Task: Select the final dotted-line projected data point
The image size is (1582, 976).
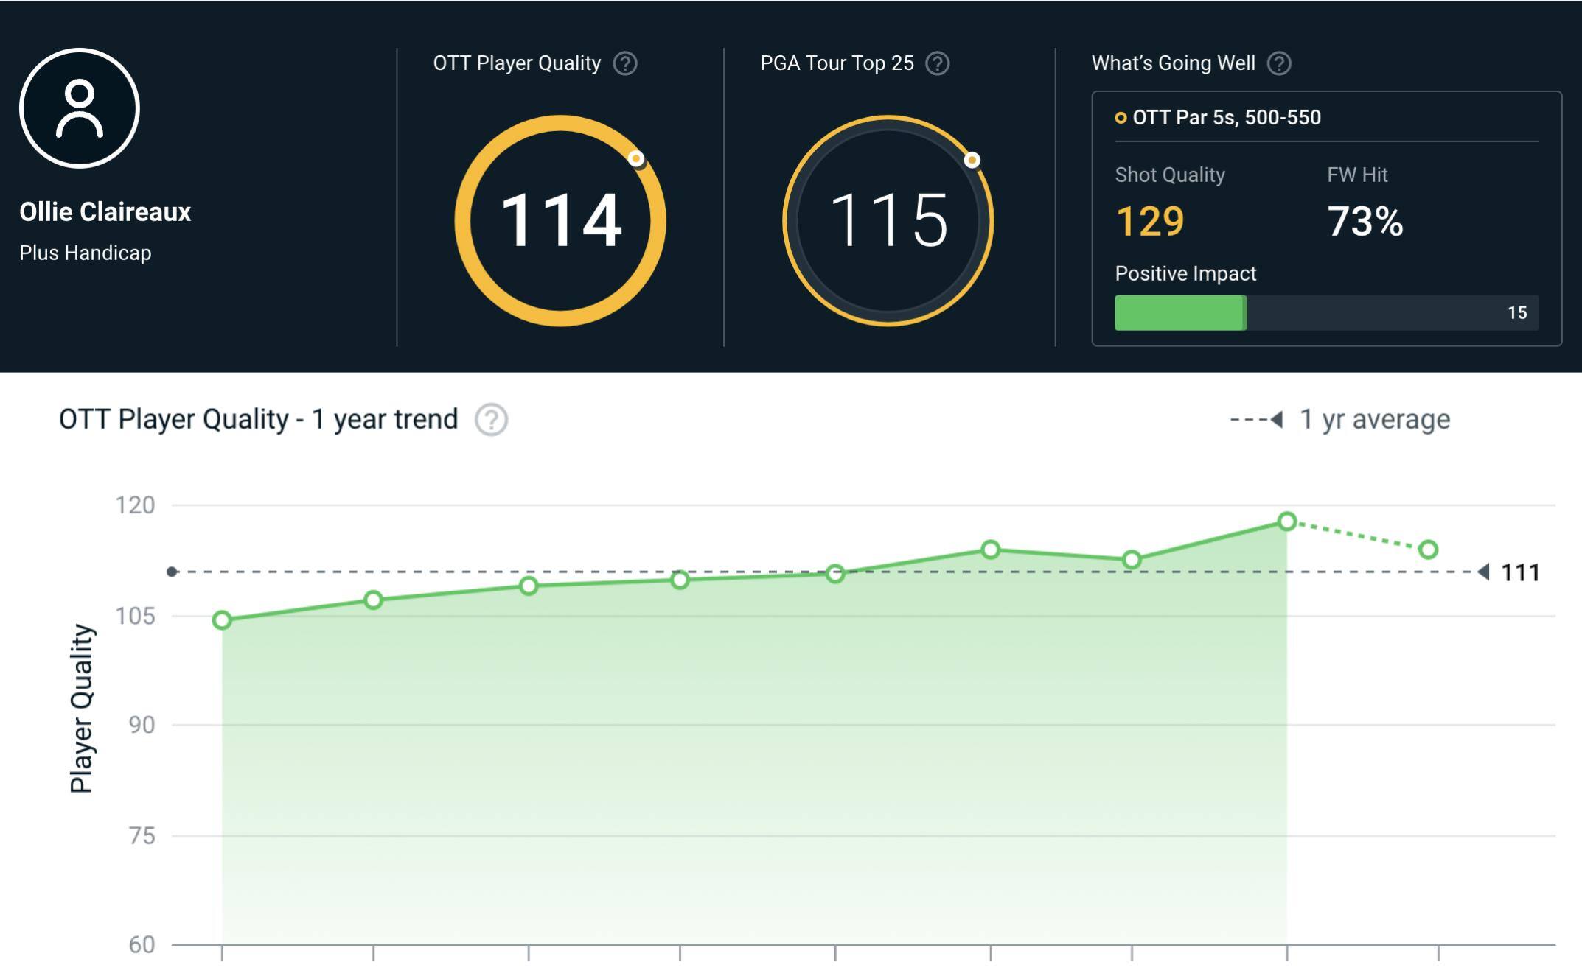Action: [x=1428, y=550]
